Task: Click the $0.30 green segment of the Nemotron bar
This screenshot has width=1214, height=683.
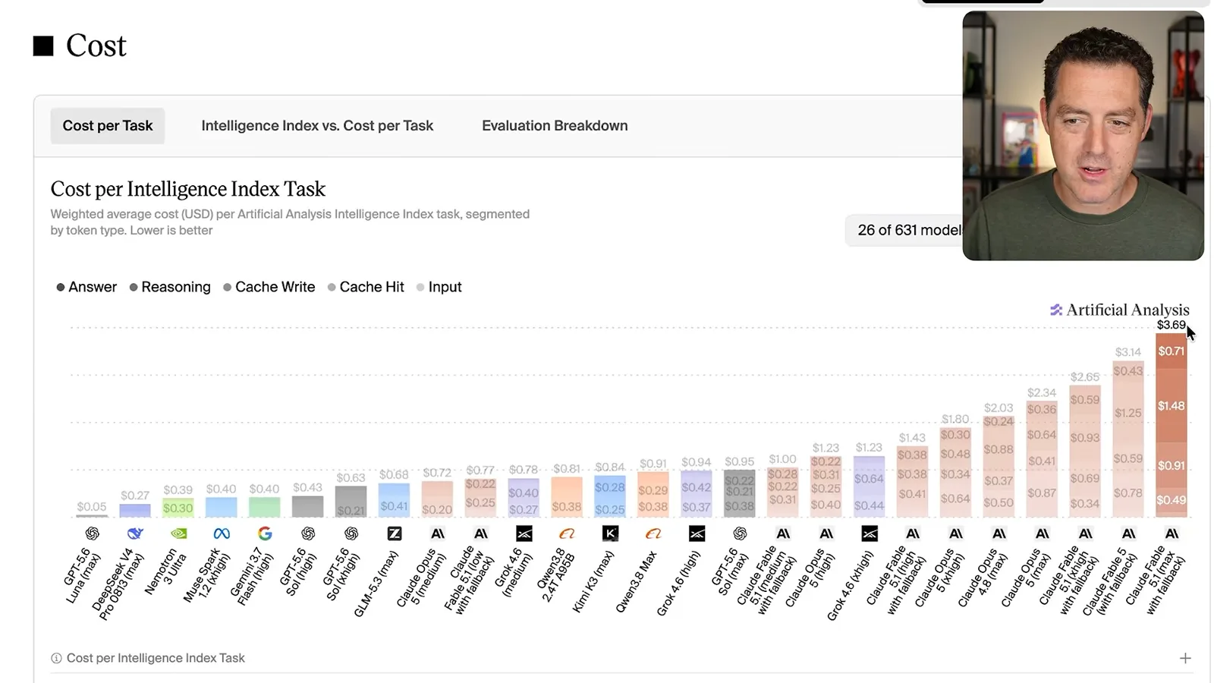Action: [178, 508]
